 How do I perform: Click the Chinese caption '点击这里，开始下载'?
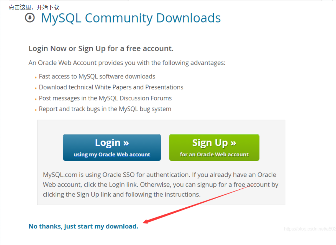34,7
